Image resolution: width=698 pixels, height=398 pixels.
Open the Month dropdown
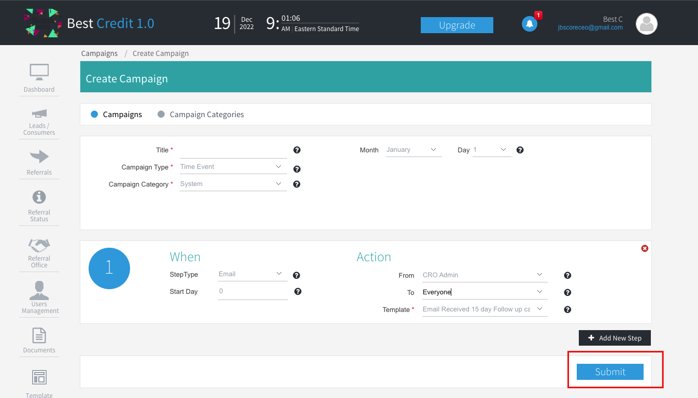click(x=414, y=150)
